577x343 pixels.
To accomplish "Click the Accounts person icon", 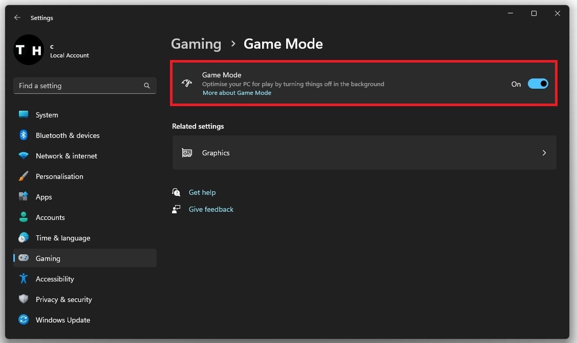I will 24,217.
